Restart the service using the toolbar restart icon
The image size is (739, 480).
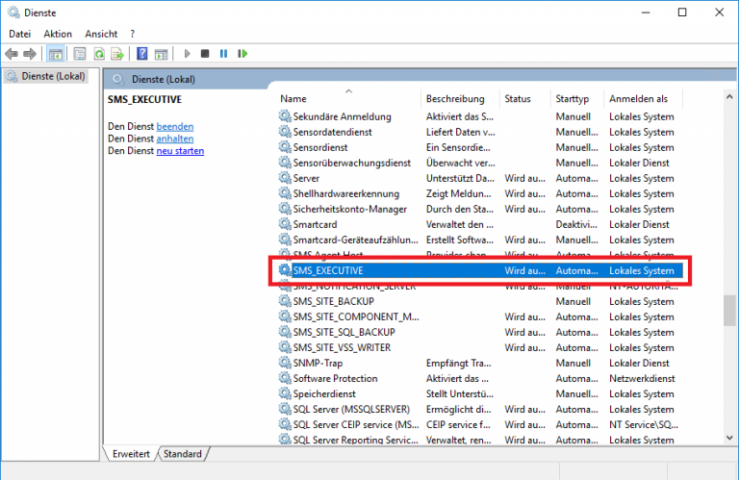(x=241, y=54)
